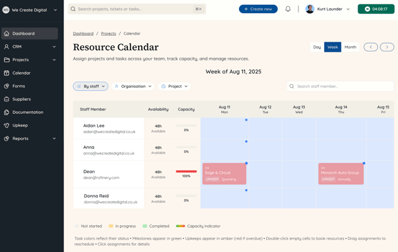Click the Completed legend swatch

click(x=145, y=226)
